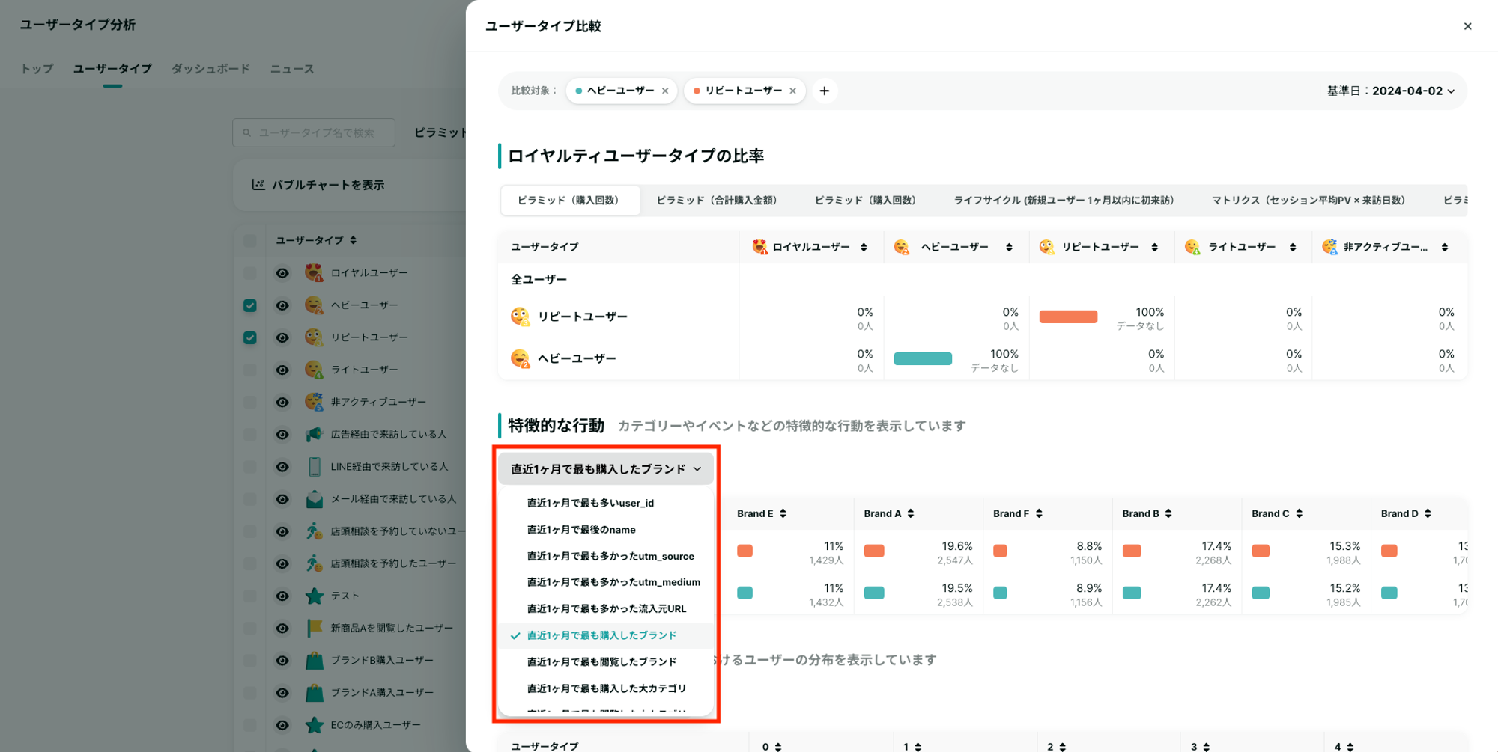Image resolution: width=1498 pixels, height=752 pixels.
Task: Choose 直近1ヶ月で最も購入した大カテゴリ option
Action: [x=605, y=688]
